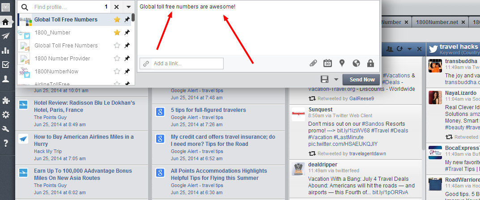Favorite unselected Global Toll Free Numbers profile
The width and height of the screenshot is (480, 200).
click(117, 45)
